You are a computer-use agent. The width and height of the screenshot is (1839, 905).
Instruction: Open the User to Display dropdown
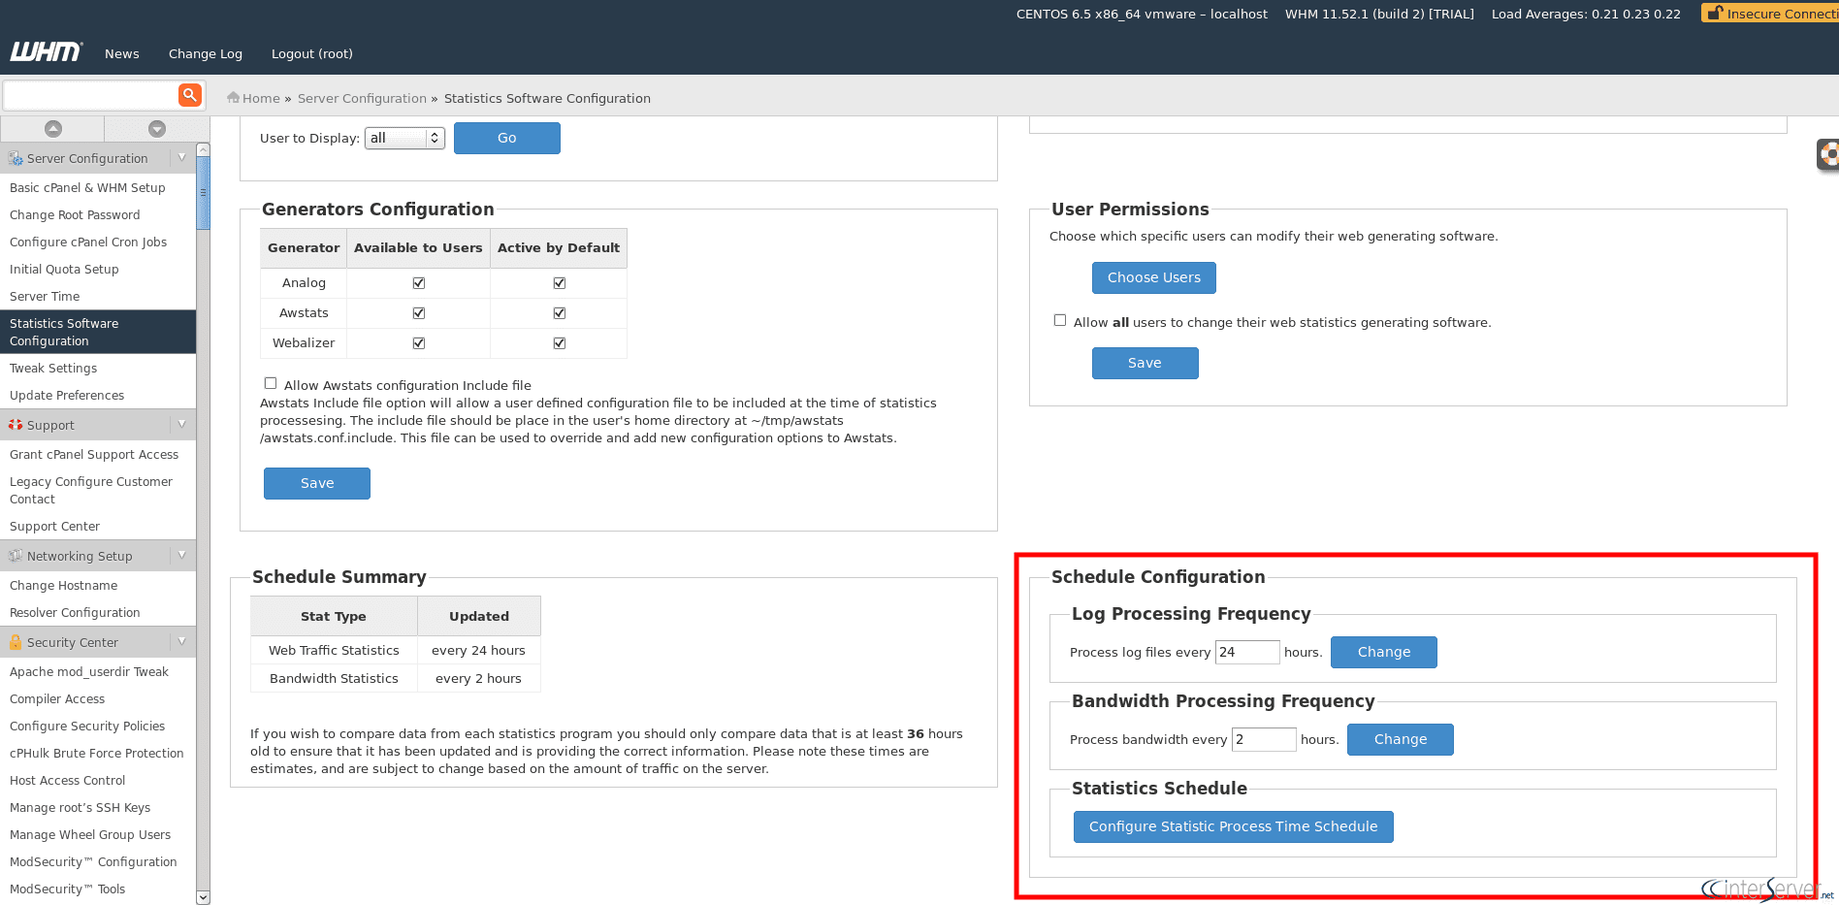pyautogui.click(x=404, y=139)
